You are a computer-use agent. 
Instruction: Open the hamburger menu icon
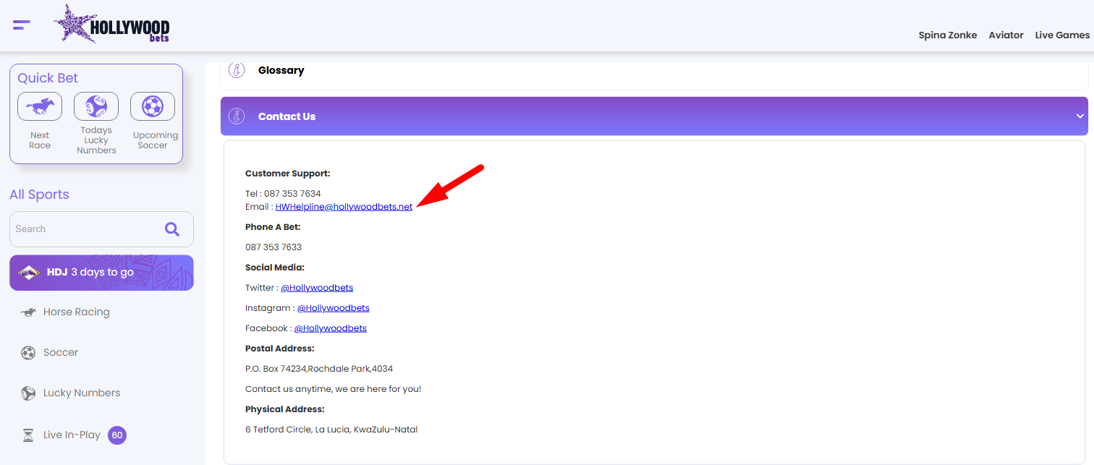(x=22, y=25)
